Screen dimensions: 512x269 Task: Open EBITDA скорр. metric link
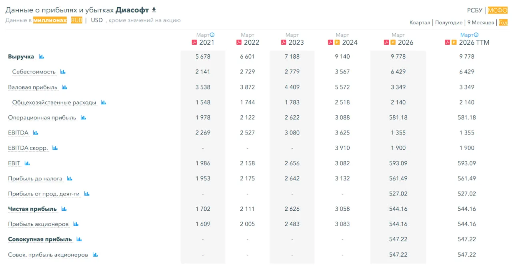coord(28,148)
